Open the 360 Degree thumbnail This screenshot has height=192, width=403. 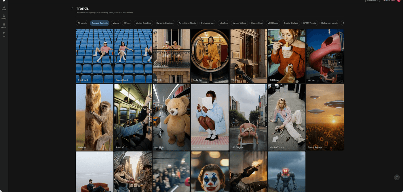point(248,117)
